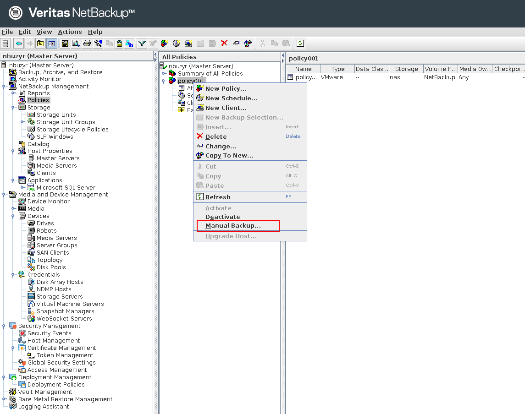
Task: Select New Schedule... in the context menu
Action: click(250, 98)
